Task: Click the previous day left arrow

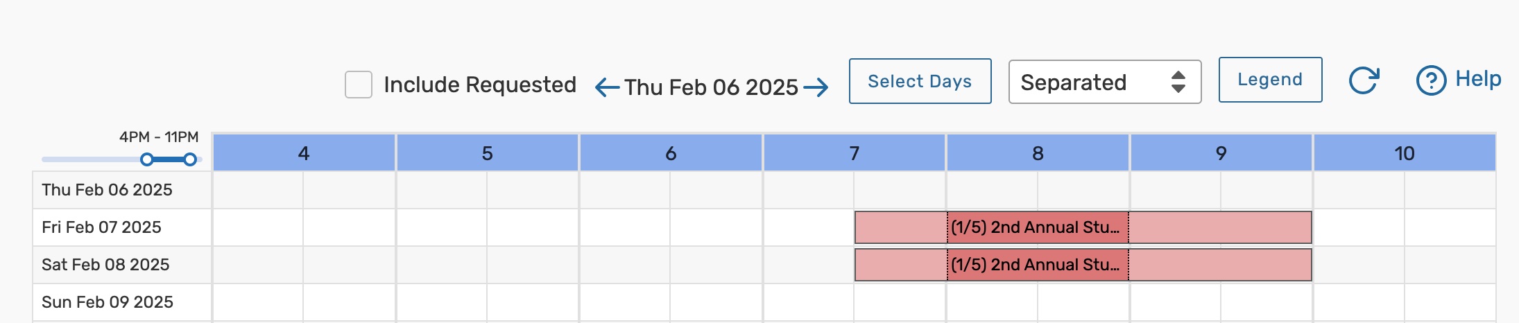Action: click(x=607, y=87)
